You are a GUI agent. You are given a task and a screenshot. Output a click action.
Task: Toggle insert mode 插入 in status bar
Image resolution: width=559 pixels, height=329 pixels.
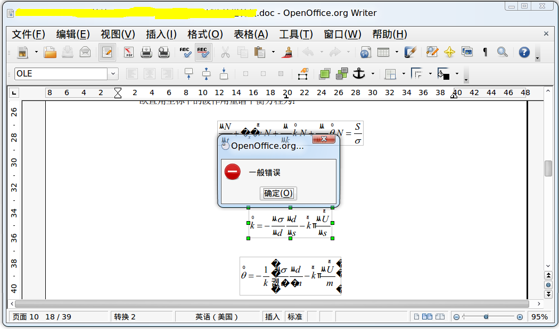tap(273, 317)
